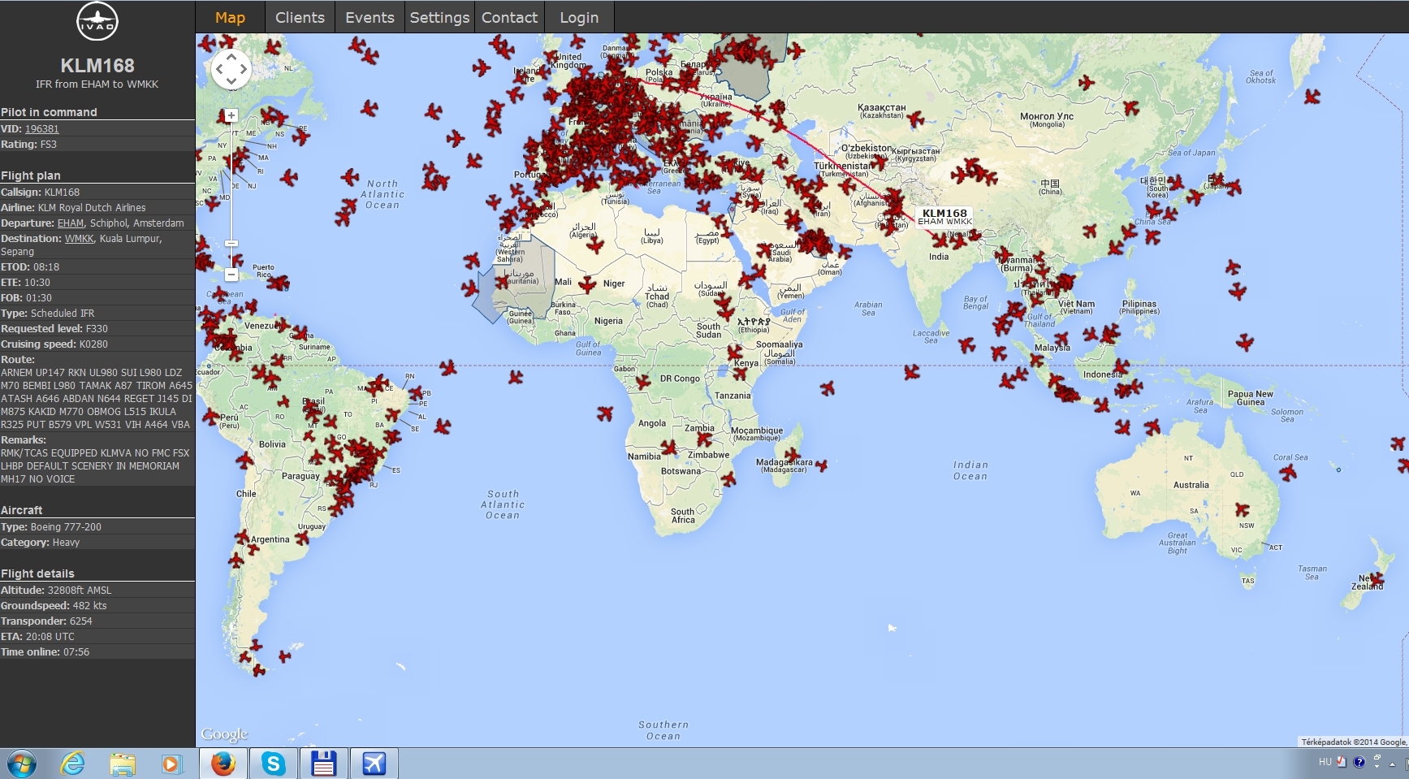Click the 'Rating: FS3' row
The image size is (1409, 779).
point(97,144)
